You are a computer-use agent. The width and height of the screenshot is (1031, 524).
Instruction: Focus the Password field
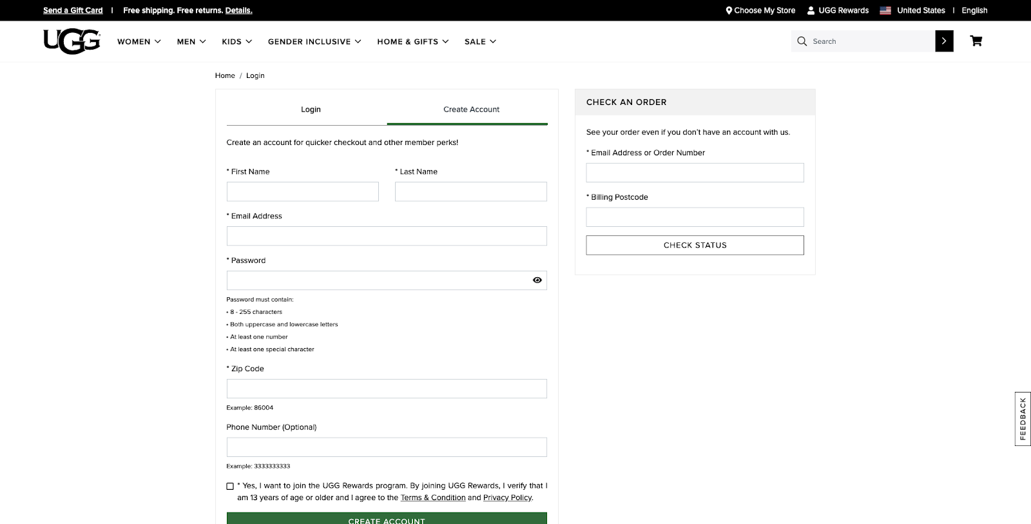tap(387, 280)
